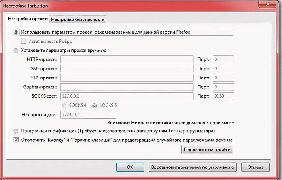Close the Настройки Torbutton dialog
Screen dimensions: 282x180
click(267, 4)
